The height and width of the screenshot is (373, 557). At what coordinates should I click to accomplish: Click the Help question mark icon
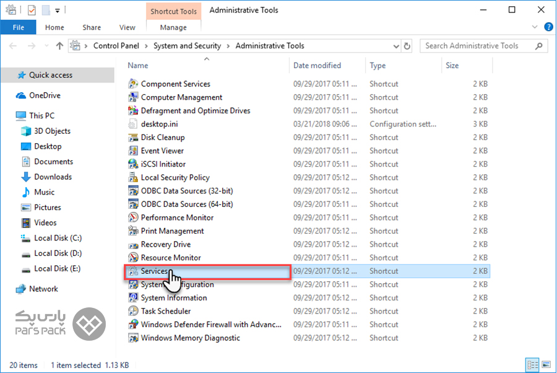(x=548, y=27)
